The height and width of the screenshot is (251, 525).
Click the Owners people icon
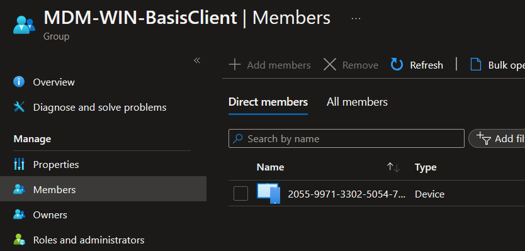coord(19,215)
